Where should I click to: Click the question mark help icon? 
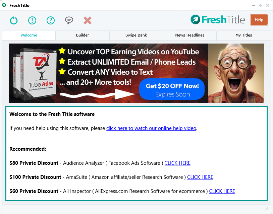51,20
